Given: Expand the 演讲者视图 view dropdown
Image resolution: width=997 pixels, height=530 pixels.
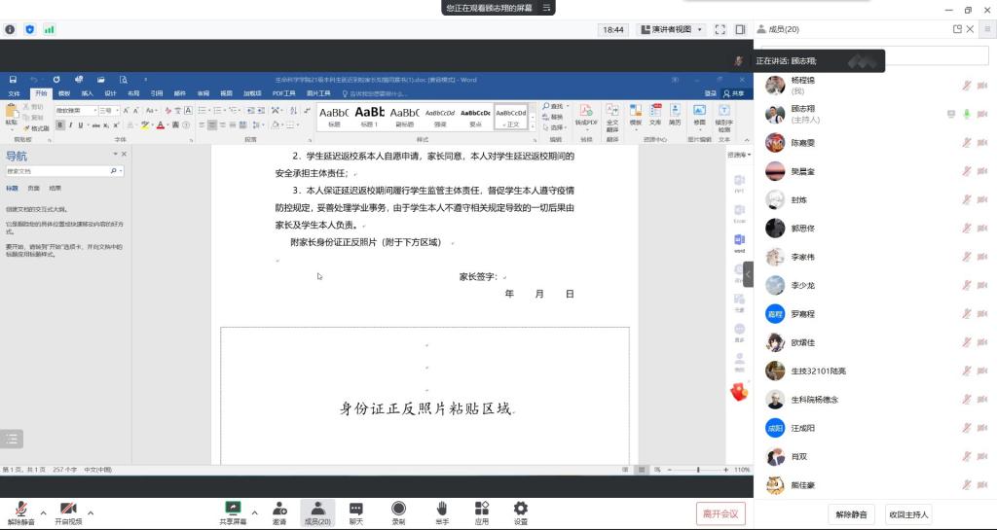Looking at the screenshot, I should pyautogui.click(x=670, y=29).
